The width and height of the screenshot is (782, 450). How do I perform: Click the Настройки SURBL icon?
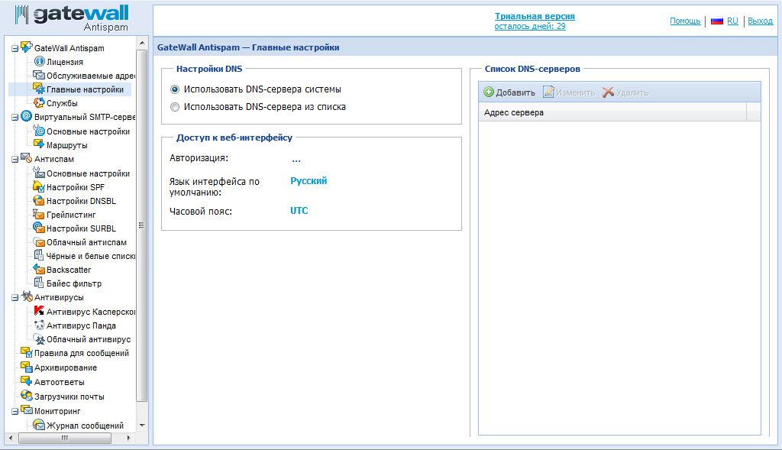coord(39,228)
